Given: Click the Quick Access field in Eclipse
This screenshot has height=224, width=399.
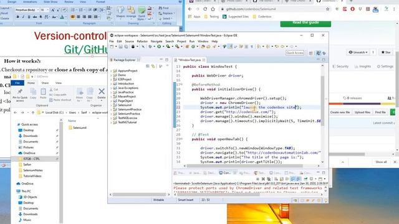Looking at the screenshot, I should point(295,53).
